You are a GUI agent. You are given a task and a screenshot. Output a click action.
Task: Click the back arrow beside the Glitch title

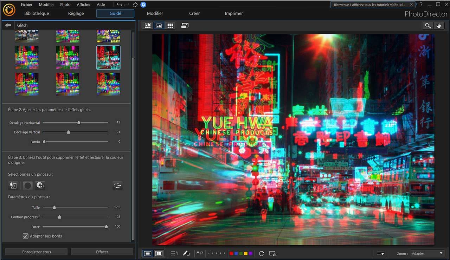[8, 25]
